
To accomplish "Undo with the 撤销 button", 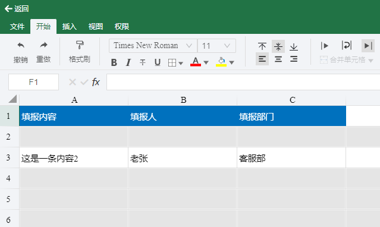I will pyautogui.click(x=21, y=52).
